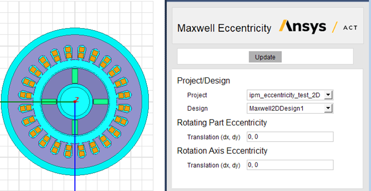Click the Update button

[x=265, y=57]
